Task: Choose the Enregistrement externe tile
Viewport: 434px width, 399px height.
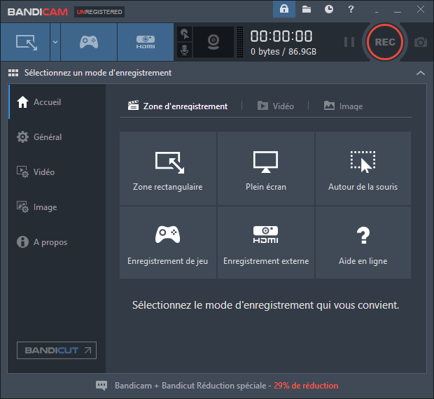Action: pos(266,242)
